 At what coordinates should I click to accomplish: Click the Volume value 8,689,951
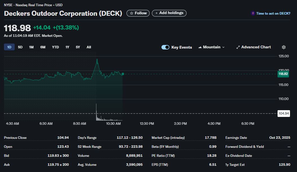134,155
